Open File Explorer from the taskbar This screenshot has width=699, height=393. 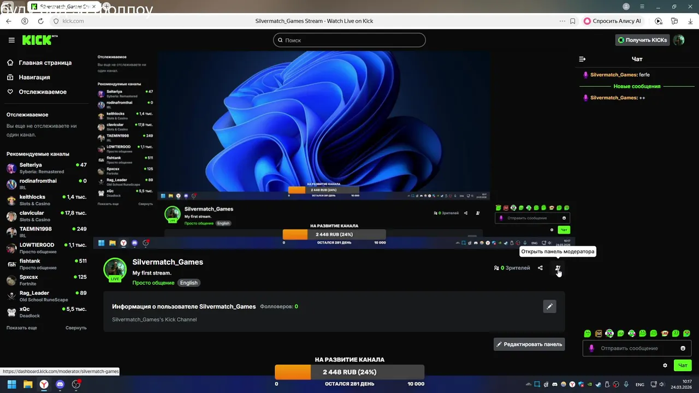[x=28, y=384]
